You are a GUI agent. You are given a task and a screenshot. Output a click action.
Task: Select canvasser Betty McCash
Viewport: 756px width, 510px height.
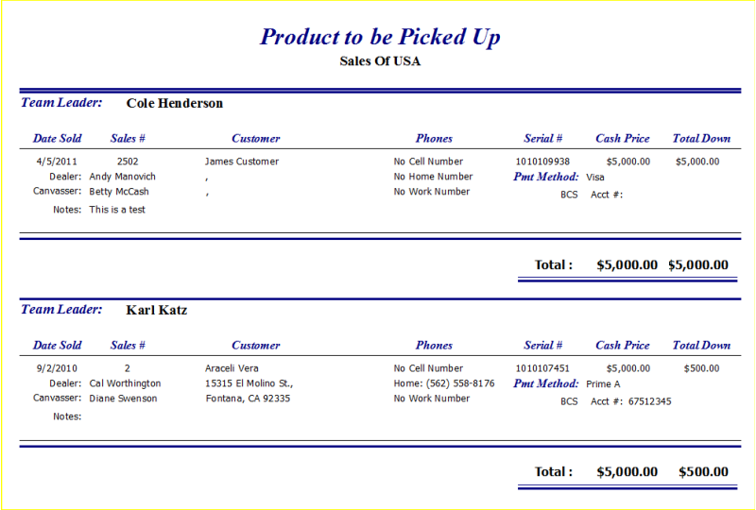coord(119,192)
